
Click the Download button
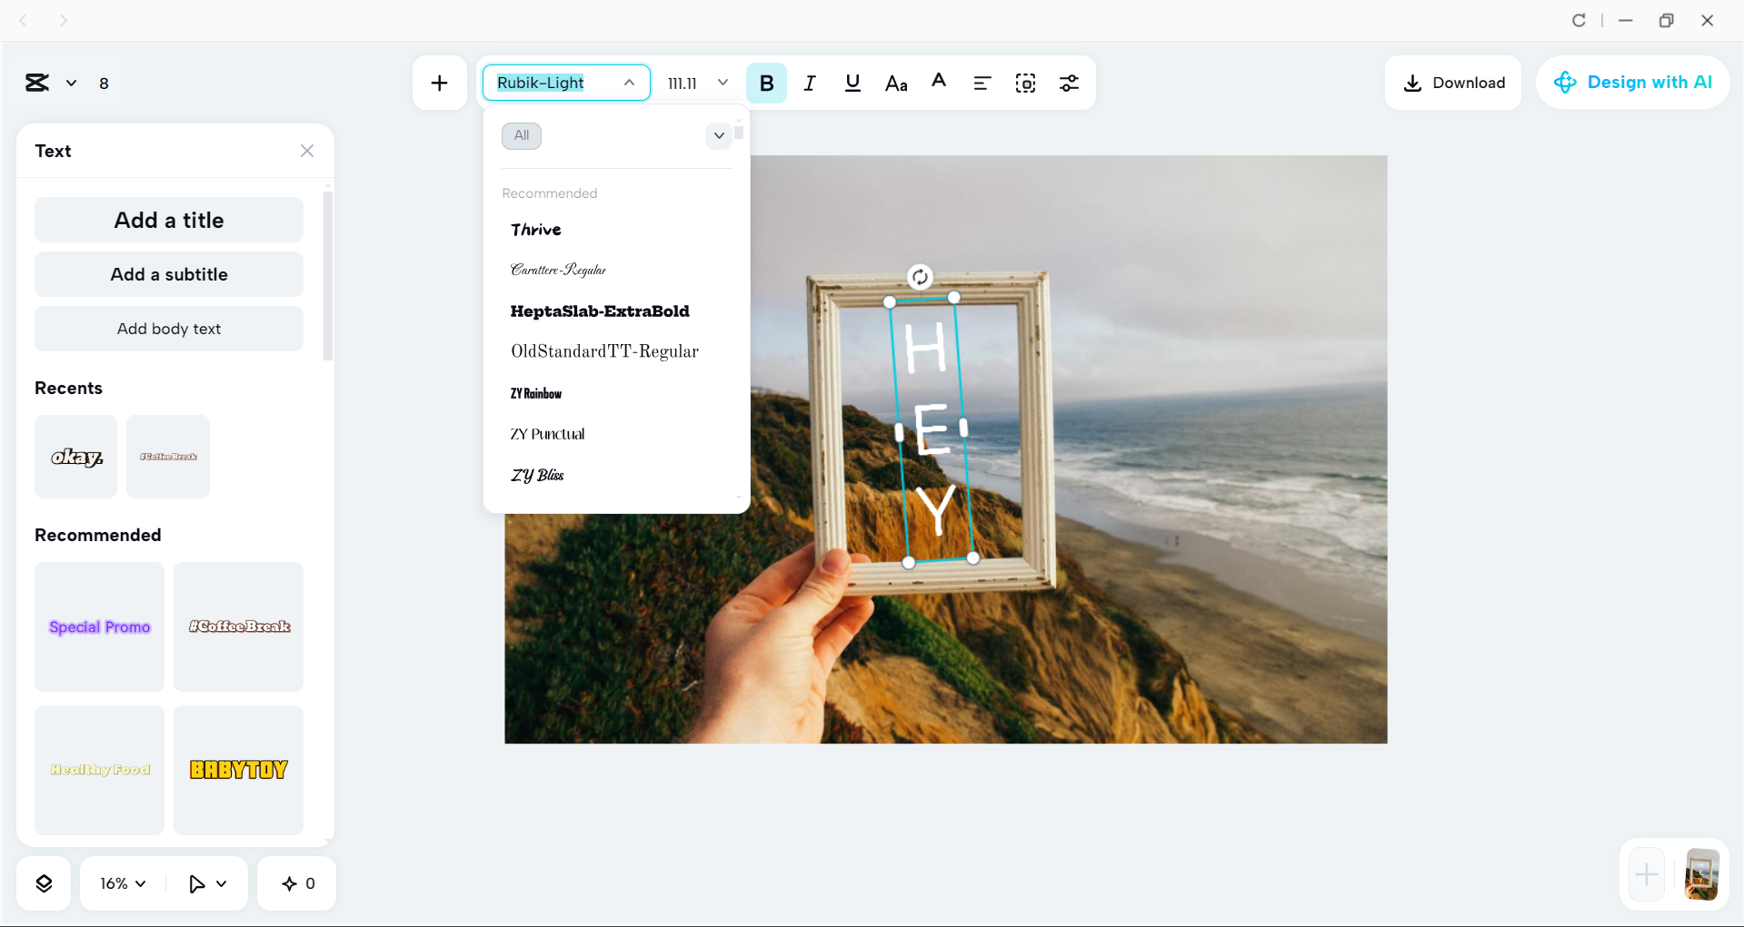[x=1452, y=83]
